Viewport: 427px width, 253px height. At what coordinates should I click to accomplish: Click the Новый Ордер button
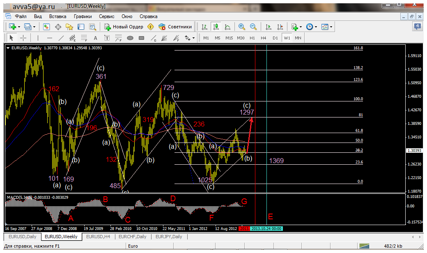(x=124, y=27)
